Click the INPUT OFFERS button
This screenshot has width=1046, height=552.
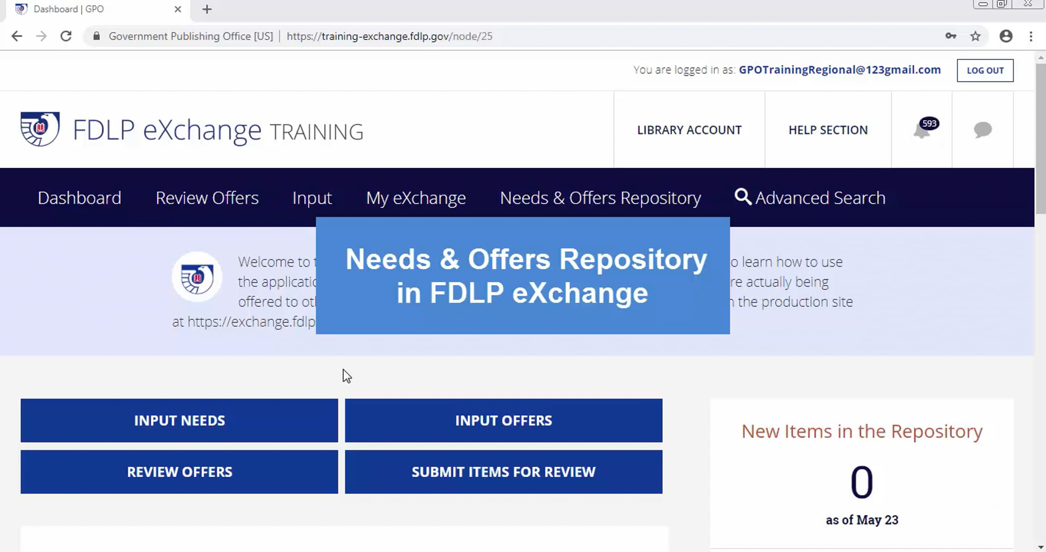coord(503,420)
